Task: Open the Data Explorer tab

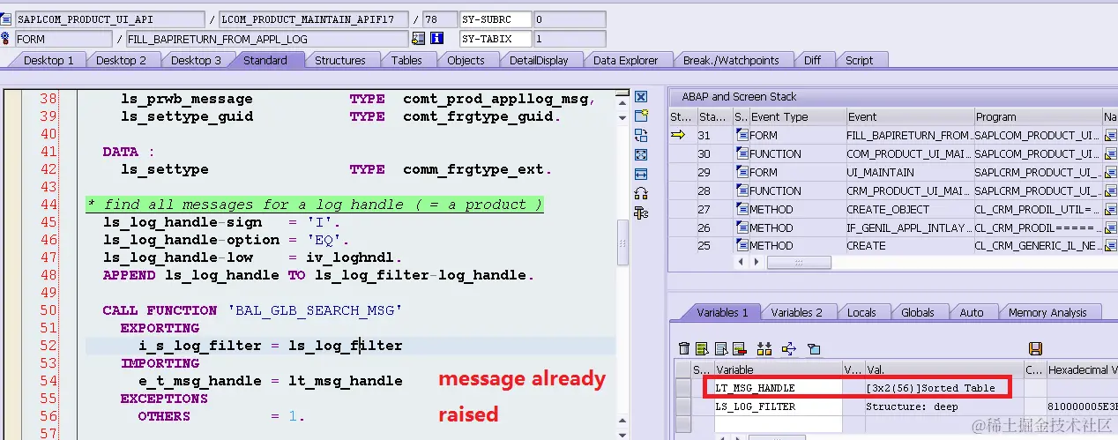Action: click(x=625, y=60)
